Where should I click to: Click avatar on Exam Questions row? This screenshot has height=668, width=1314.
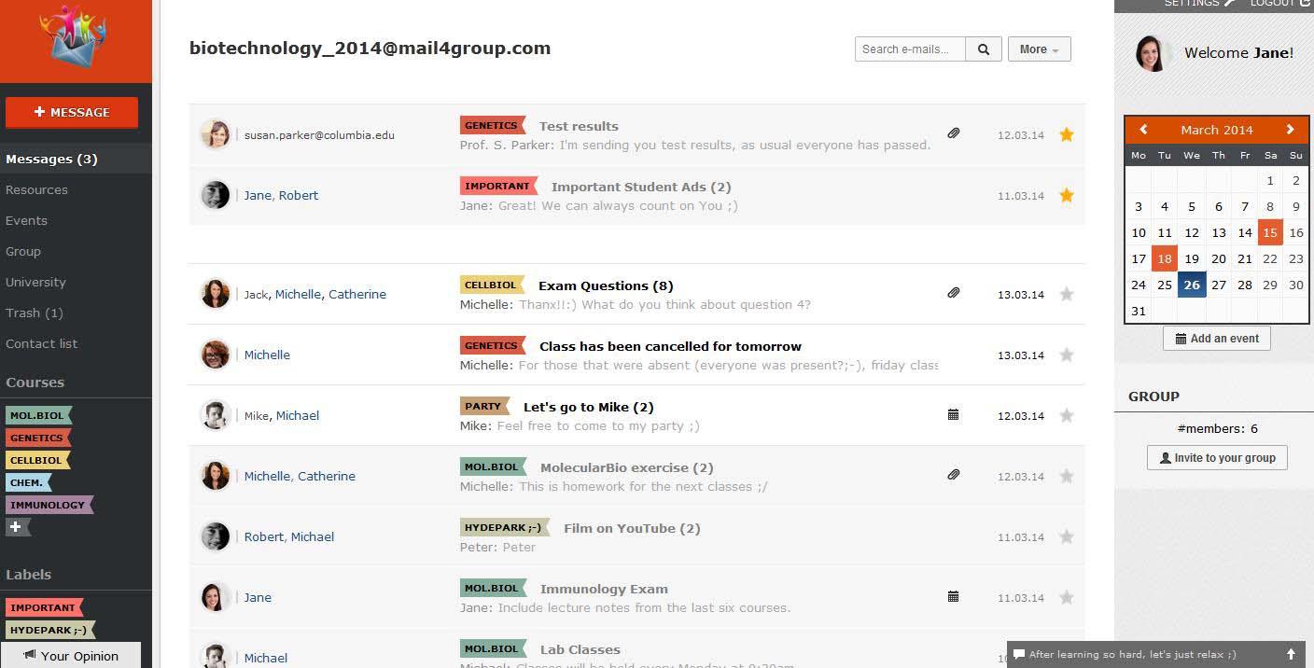coord(216,293)
